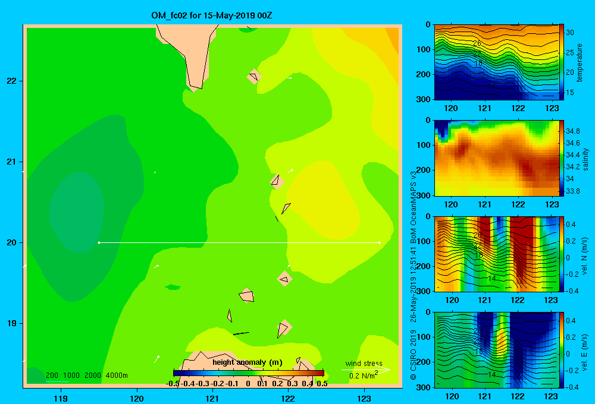The height and width of the screenshot is (404, 595).
Task: Click the 30 tick on temperature scale
Action: coord(570,33)
